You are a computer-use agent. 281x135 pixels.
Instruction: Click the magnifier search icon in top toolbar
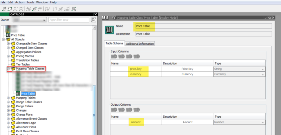tap(74, 8)
